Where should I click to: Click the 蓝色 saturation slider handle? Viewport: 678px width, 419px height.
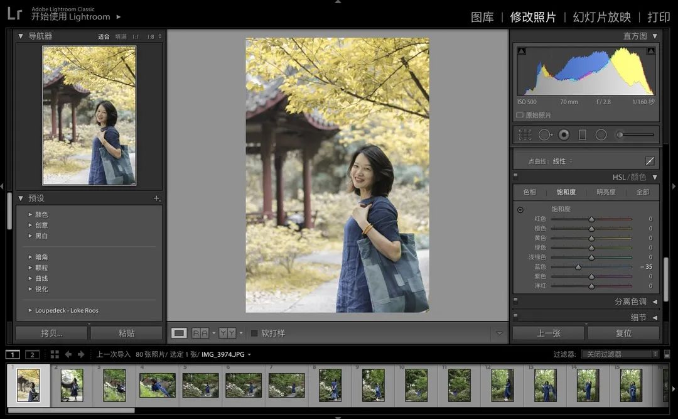(x=578, y=267)
